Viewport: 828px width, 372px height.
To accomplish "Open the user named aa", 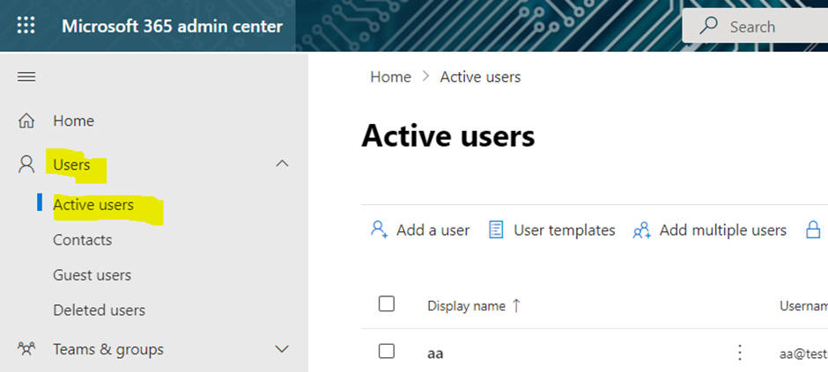I will pos(435,353).
